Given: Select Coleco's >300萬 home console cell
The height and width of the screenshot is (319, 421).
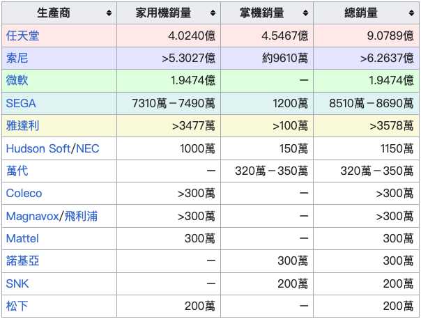Looking at the screenshot, I should pyautogui.click(x=169, y=194).
